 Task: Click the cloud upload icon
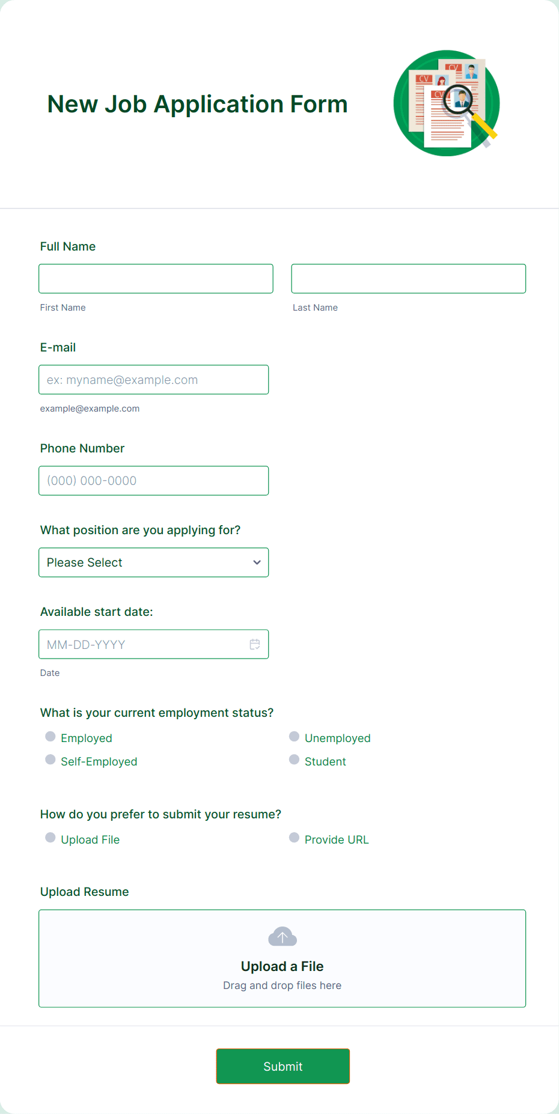tap(282, 936)
